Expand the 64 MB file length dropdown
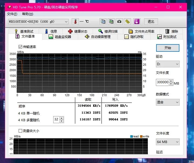The height and width of the screenshot is (163, 194). pos(168,142)
